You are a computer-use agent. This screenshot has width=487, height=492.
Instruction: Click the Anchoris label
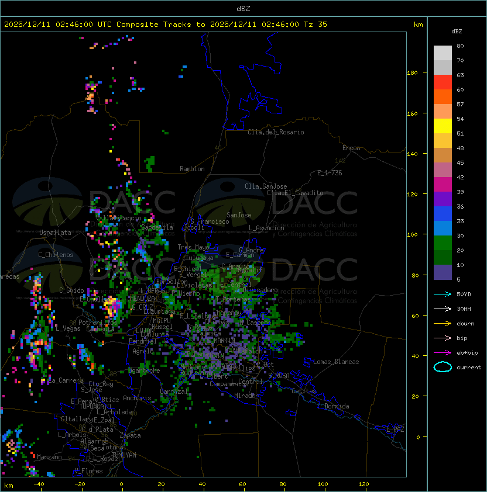coord(137,398)
